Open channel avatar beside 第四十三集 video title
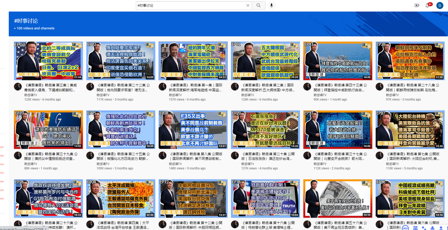The width and height of the screenshot is (448, 230). 307,87
